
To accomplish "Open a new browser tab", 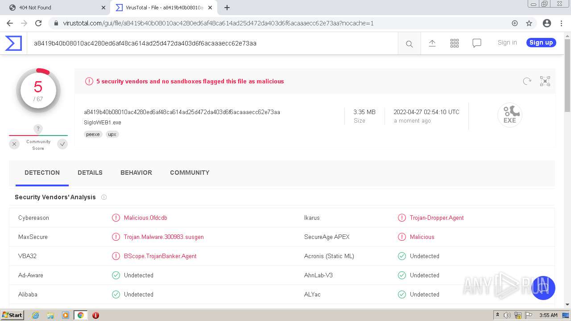I will click(x=227, y=8).
